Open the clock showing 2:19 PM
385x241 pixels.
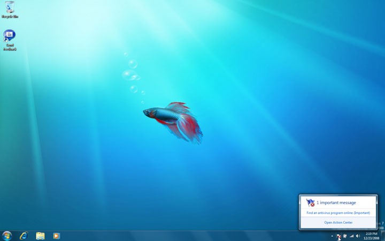click(x=371, y=236)
